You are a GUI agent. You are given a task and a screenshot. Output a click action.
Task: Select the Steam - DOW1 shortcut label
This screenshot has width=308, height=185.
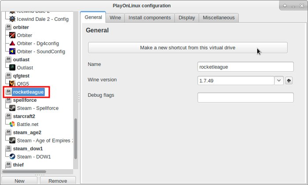[x=34, y=157]
